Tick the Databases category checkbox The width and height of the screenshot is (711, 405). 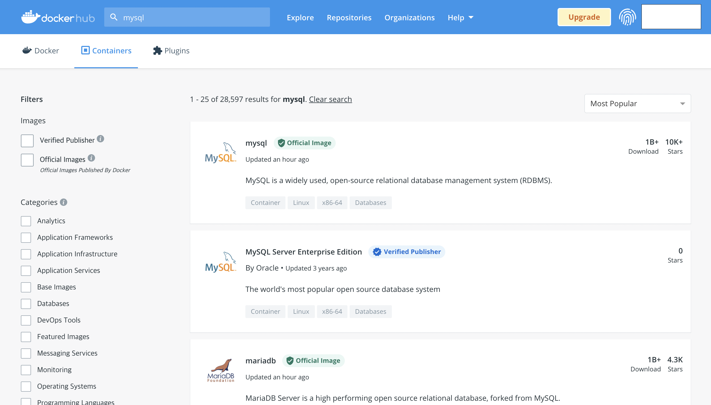(x=26, y=303)
